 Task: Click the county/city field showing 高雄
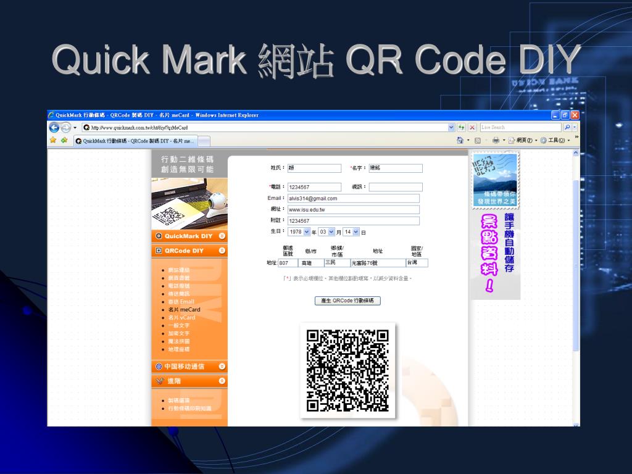pyautogui.click(x=311, y=263)
